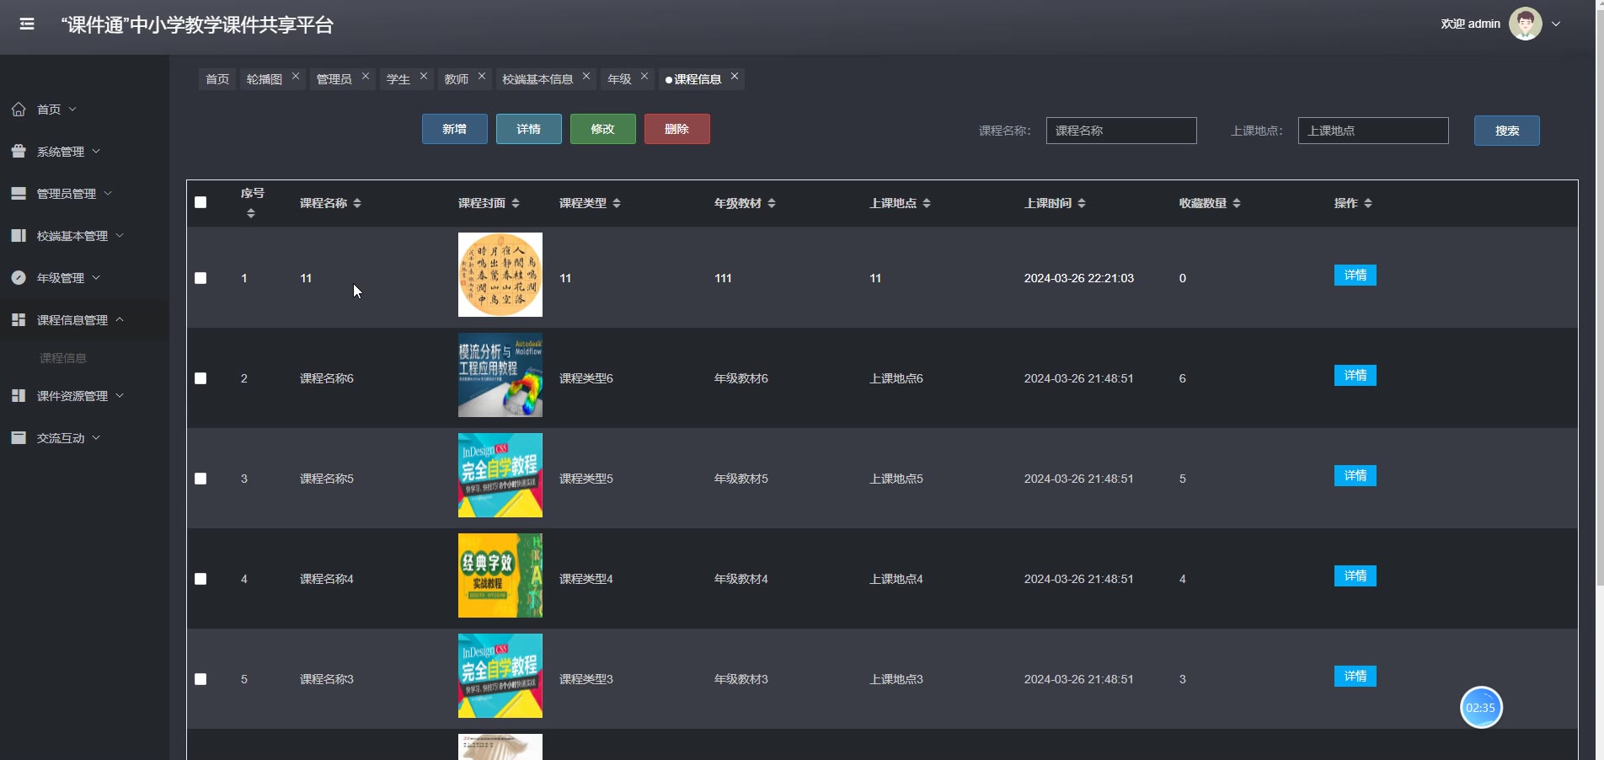Close the 年级 tab
This screenshot has height=760, width=1604.
point(644,76)
